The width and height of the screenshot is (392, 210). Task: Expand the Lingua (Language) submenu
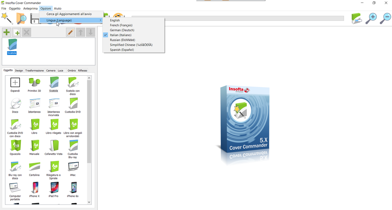tap(71, 20)
